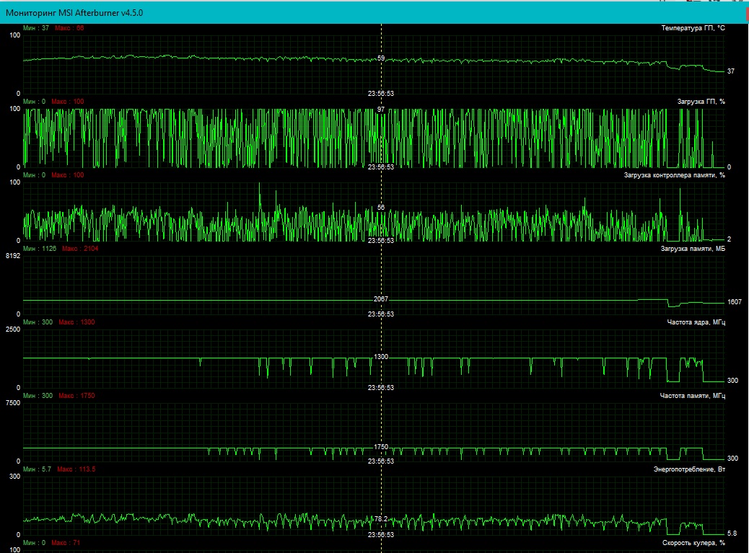
Task: Click the current temperature value 37 at the graph's end
Action: tap(731, 71)
